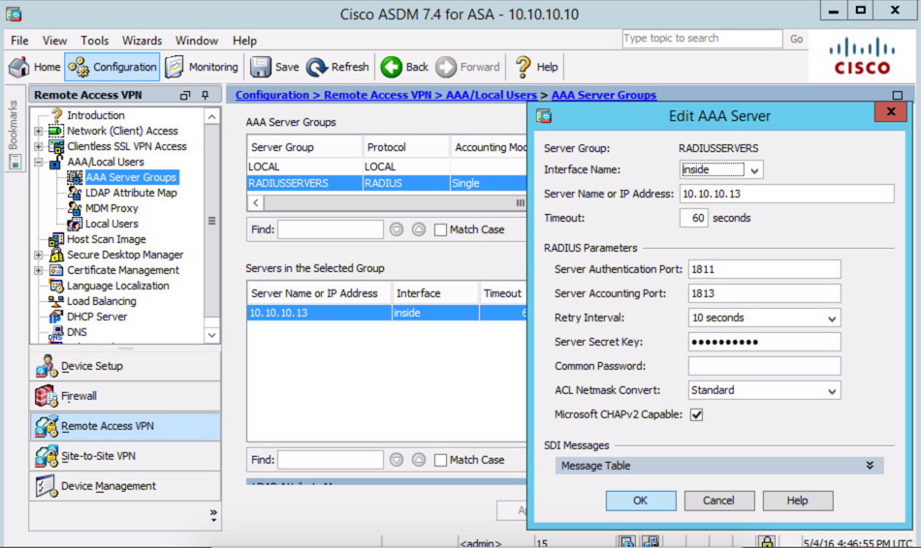Toggle Microsoft CHAPv2 Capable checkbox
The image size is (921, 548).
point(696,414)
